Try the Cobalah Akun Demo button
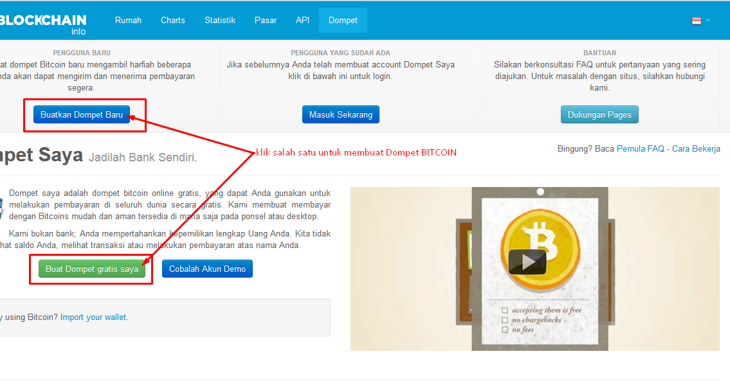This screenshot has height=383, width=730. pos(207,269)
